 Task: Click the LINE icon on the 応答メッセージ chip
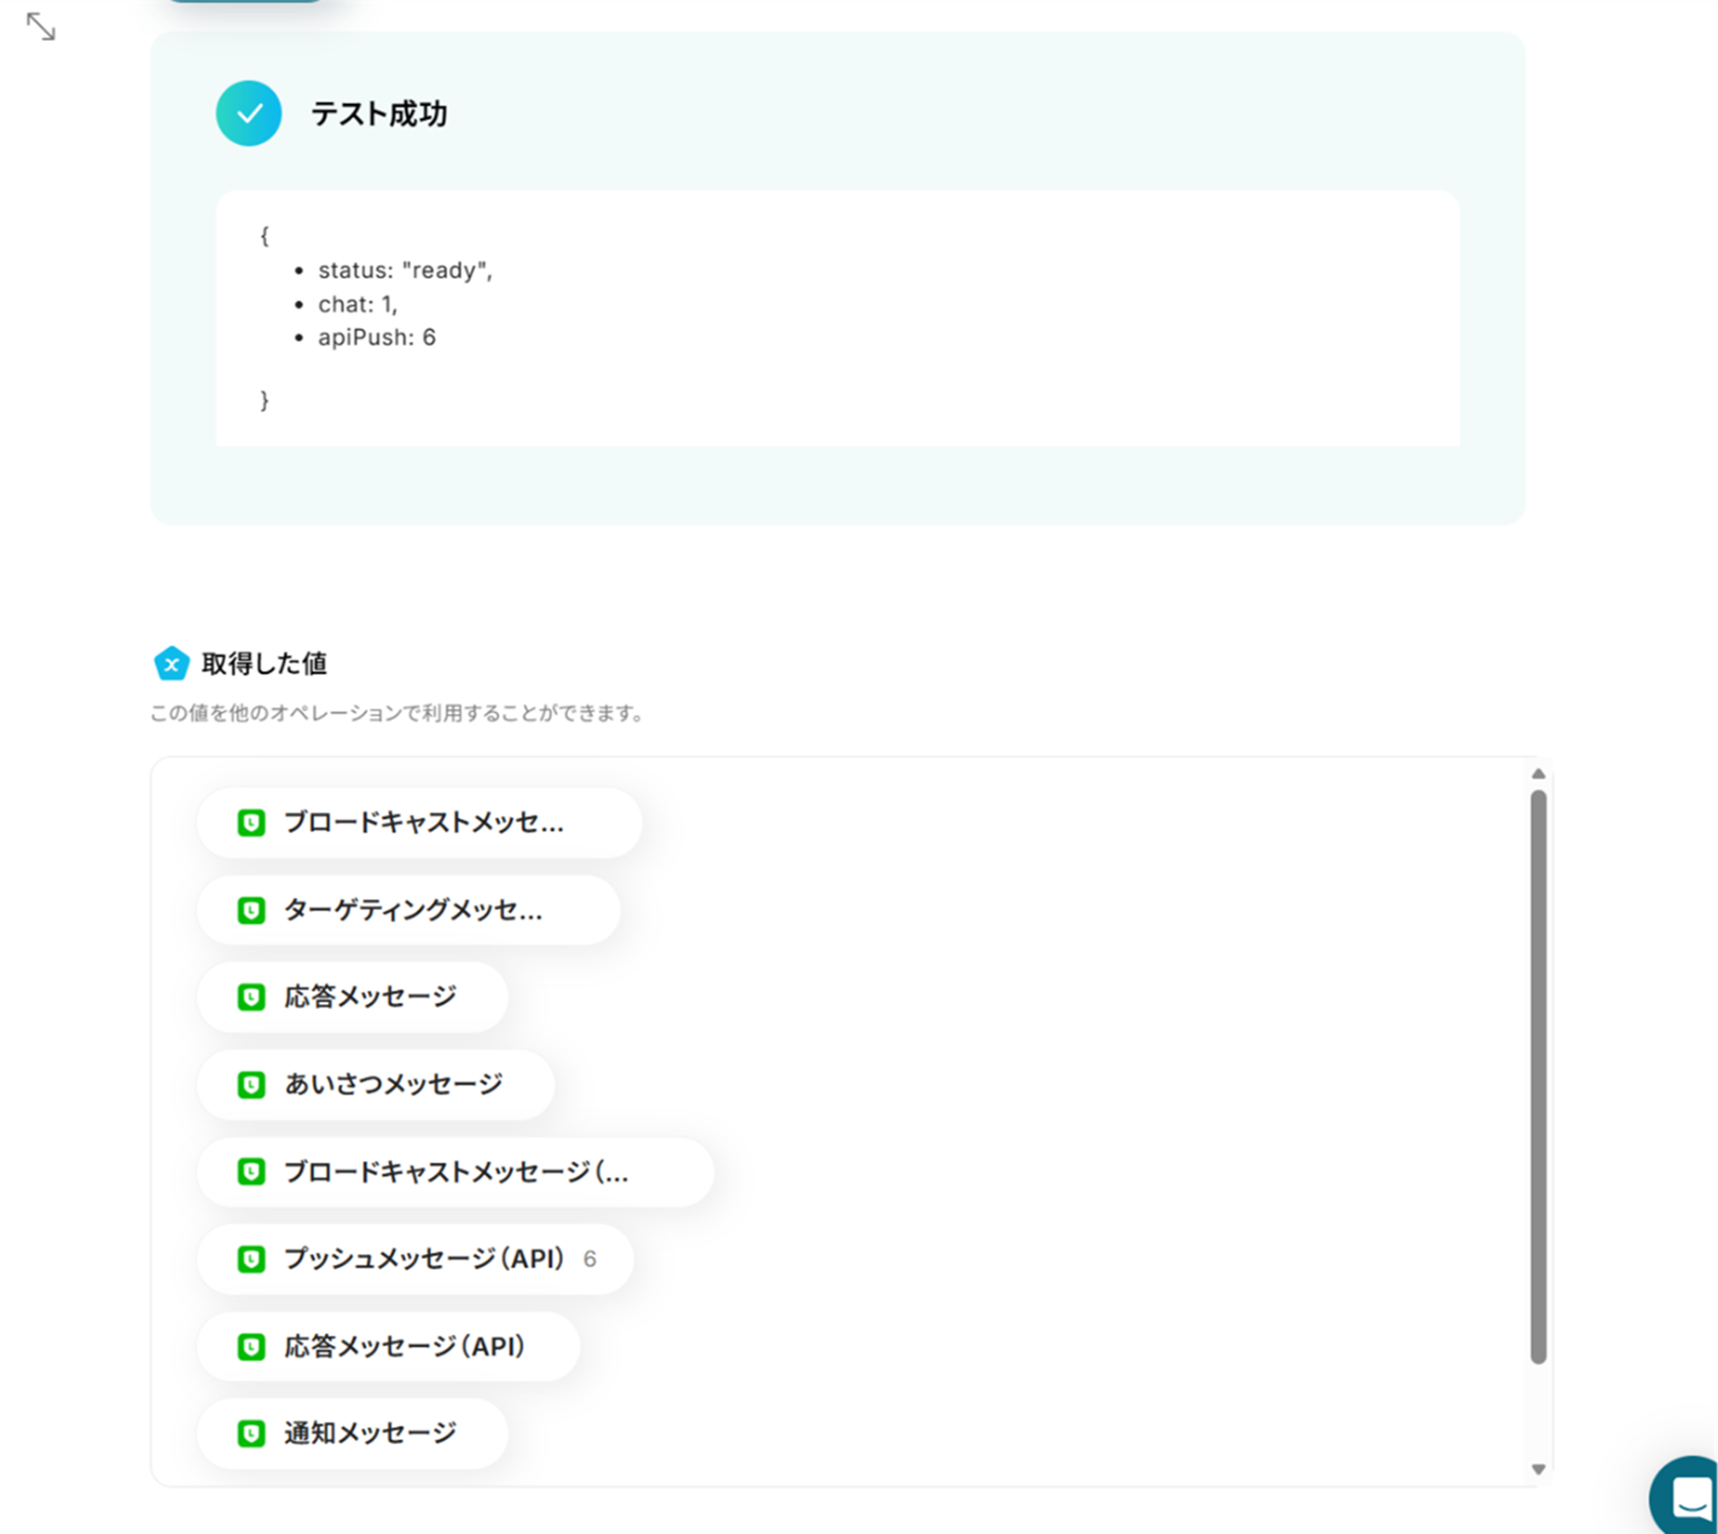click(x=251, y=997)
